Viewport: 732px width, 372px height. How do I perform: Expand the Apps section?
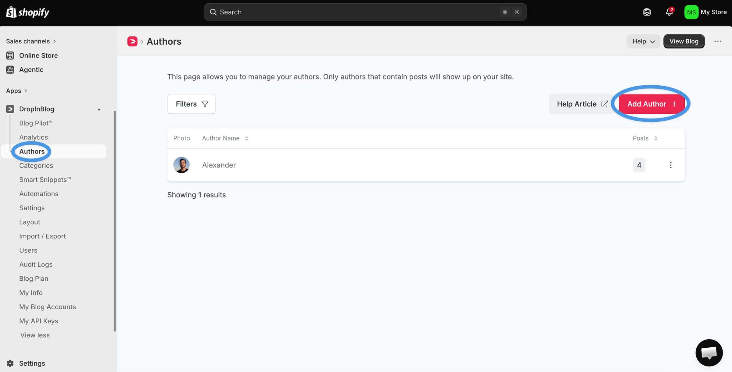16,91
